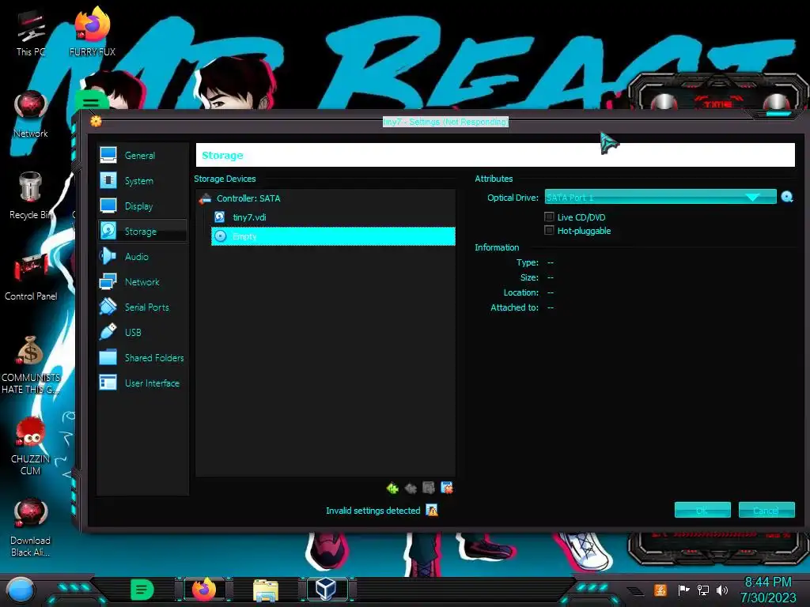
Task: Open Network desktop icon
Action: [x=31, y=115]
